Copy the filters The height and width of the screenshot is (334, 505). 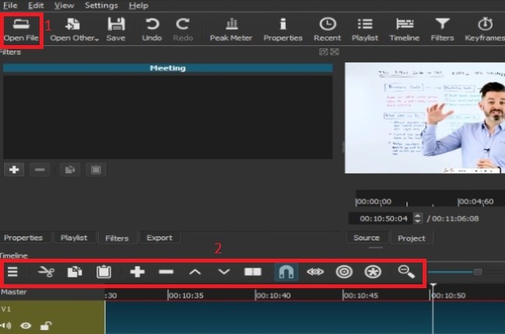click(70, 169)
